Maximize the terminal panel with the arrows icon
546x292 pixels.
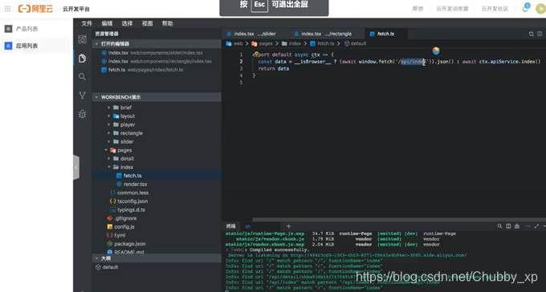pyautogui.click(x=536, y=226)
